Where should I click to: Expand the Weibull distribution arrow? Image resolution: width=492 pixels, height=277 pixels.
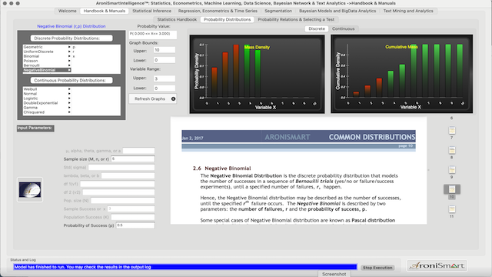(x=69, y=89)
